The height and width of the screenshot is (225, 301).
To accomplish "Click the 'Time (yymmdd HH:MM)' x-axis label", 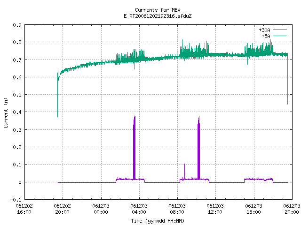I will tap(158, 221).
